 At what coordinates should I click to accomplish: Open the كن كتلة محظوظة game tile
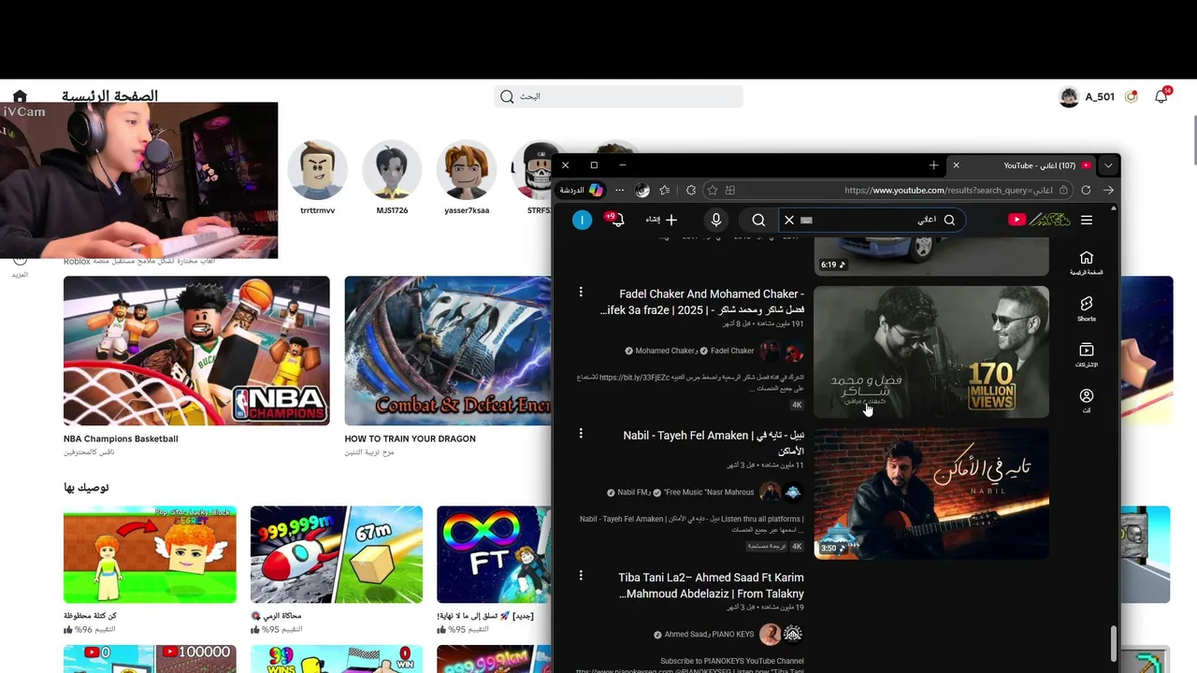click(x=150, y=554)
